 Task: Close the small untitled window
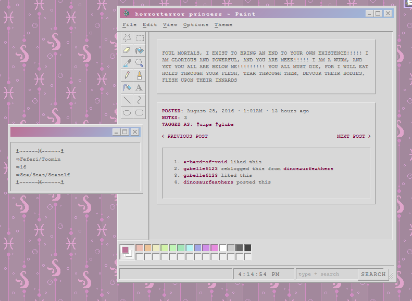click(135, 132)
